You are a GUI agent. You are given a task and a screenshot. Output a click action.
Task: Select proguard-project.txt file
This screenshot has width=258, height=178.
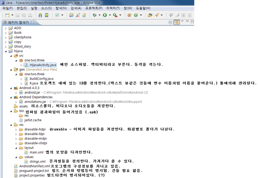32,171
